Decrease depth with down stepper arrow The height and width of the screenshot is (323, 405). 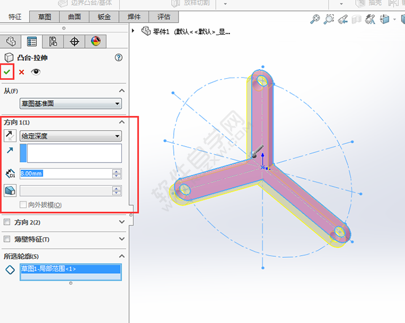click(117, 176)
